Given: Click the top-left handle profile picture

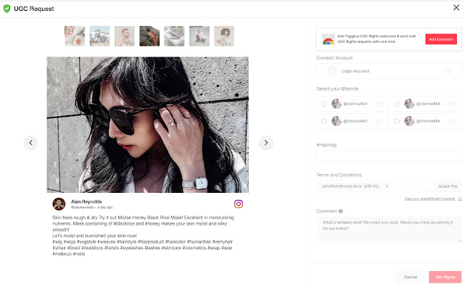Looking at the screenshot, I should pos(336,104).
